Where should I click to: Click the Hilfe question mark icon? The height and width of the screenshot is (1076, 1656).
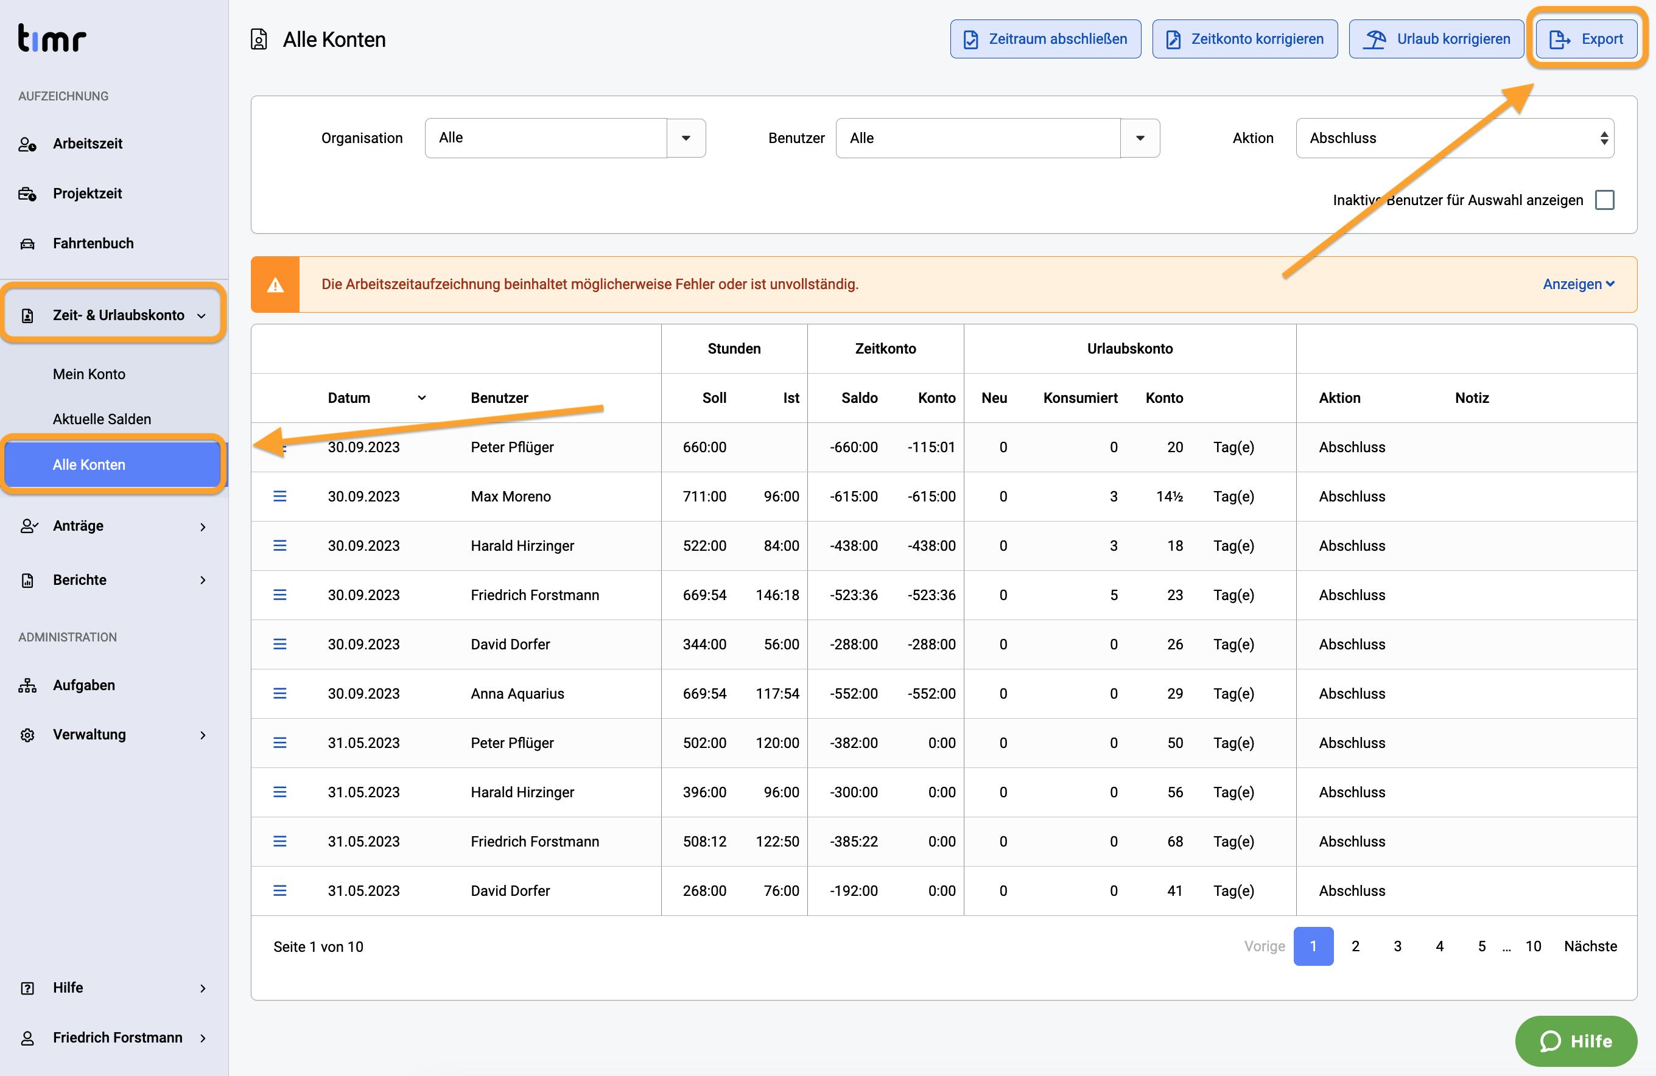click(x=27, y=988)
